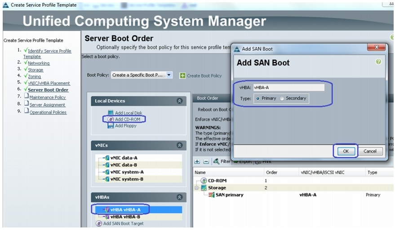Select vNIC system-A
This screenshot has height=240, width=395.
tap(127, 172)
